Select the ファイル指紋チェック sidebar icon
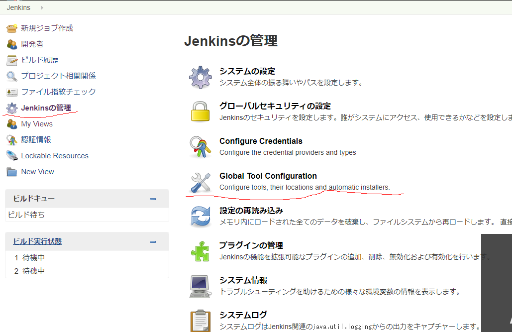This screenshot has height=332, width=512. click(x=11, y=92)
